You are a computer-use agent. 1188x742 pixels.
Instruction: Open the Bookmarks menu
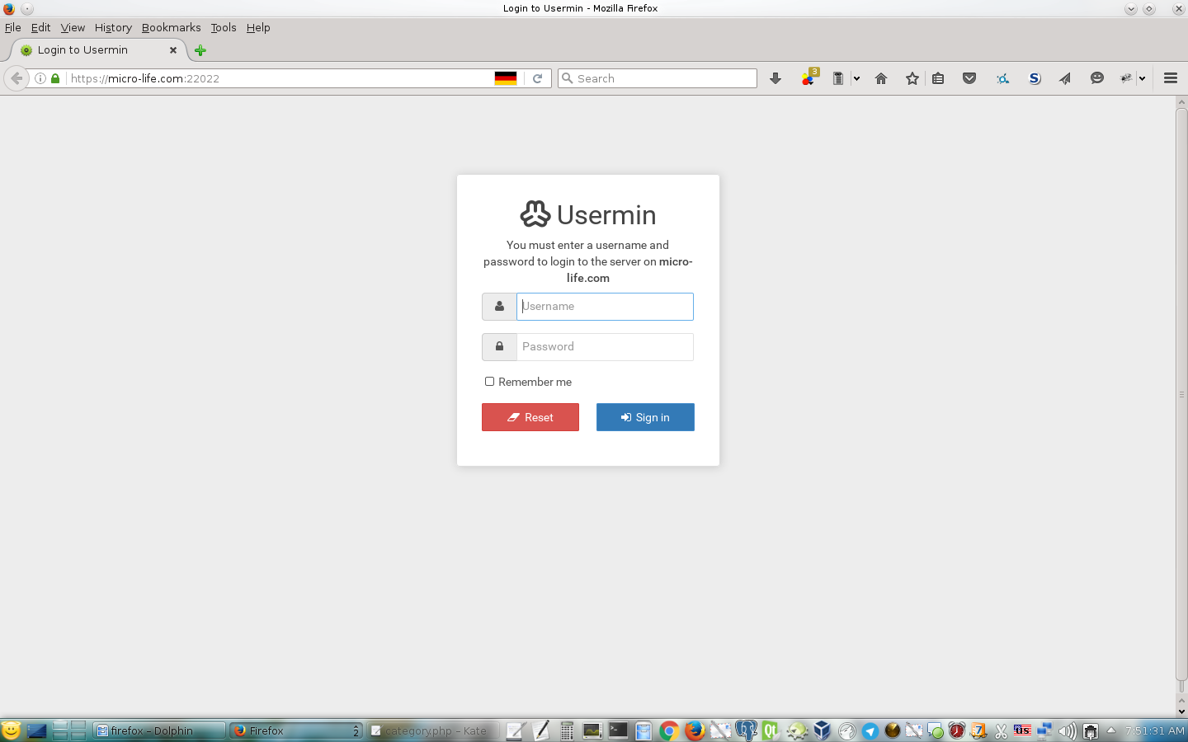(171, 27)
